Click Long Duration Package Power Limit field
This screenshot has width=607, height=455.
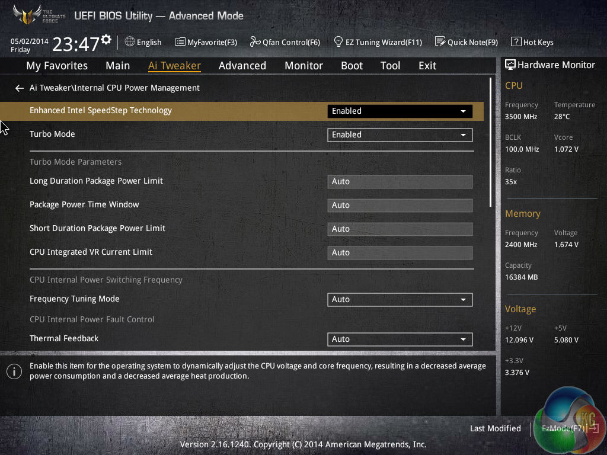[400, 182]
